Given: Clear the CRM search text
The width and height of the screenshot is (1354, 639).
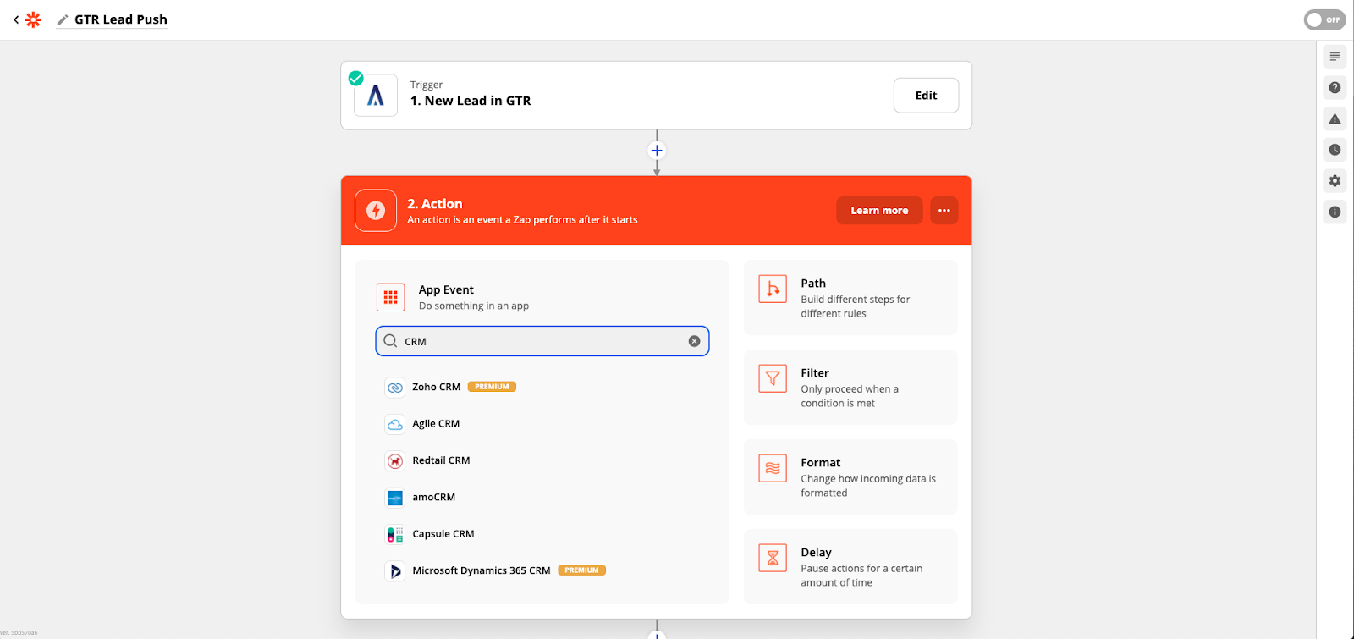Looking at the screenshot, I should pos(694,341).
